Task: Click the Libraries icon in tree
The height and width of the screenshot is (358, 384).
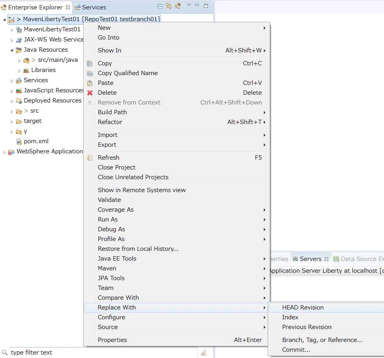Action: point(26,70)
